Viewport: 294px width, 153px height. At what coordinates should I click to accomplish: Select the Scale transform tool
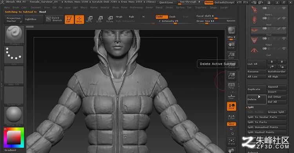[x=99, y=19]
